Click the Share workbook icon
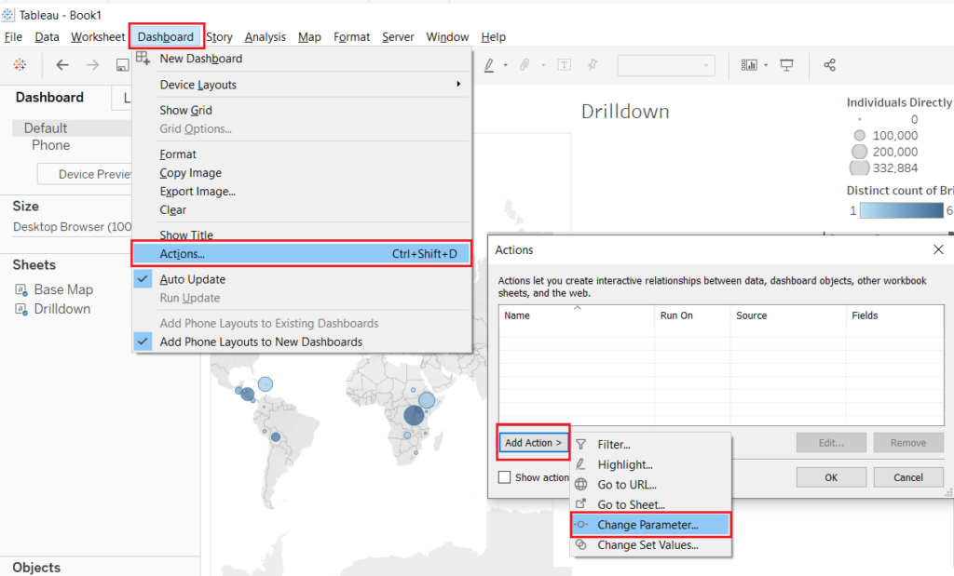Image resolution: width=954 pixels, height=576 pixels. click(x=829, y=65)
